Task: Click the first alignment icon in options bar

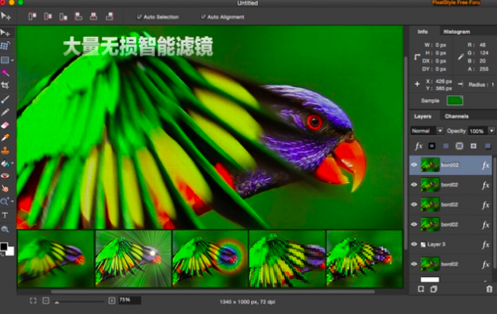Action: point(32,16)
